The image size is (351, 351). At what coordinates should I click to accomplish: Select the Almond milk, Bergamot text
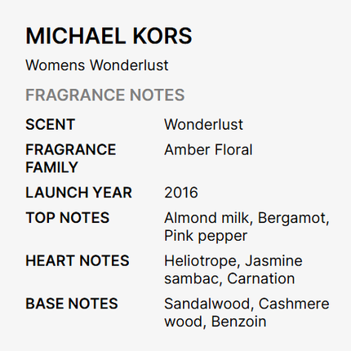[247, 218]
